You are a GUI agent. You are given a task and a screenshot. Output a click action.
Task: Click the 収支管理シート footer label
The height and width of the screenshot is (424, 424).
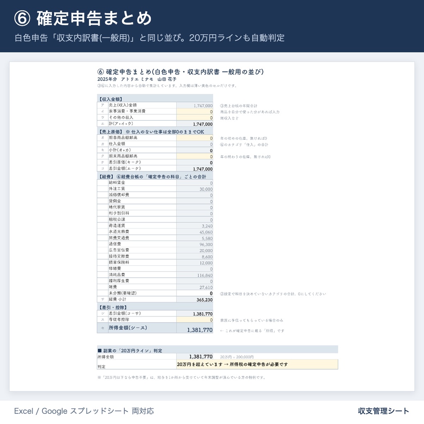(x=383, y=411)
